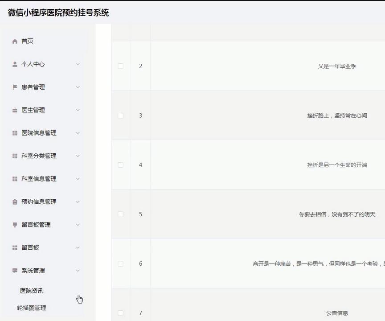The width and height of the screenshot is (385, 321).
Task: Enable the checkbox on row 5
Action: (x=120, y=214)
